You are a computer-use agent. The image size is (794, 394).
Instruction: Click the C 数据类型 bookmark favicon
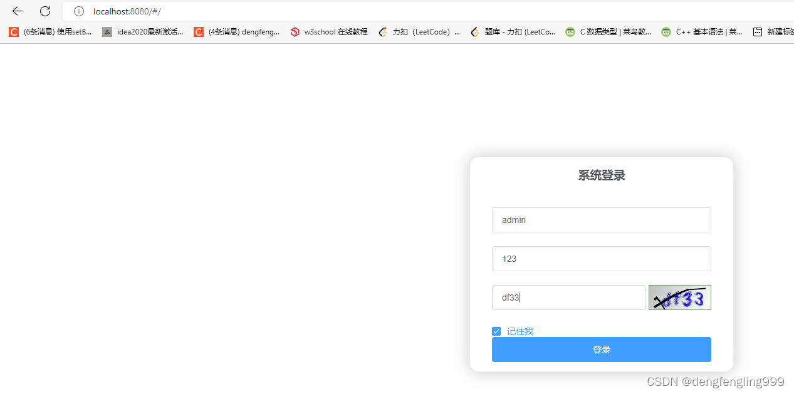(570, 32)
